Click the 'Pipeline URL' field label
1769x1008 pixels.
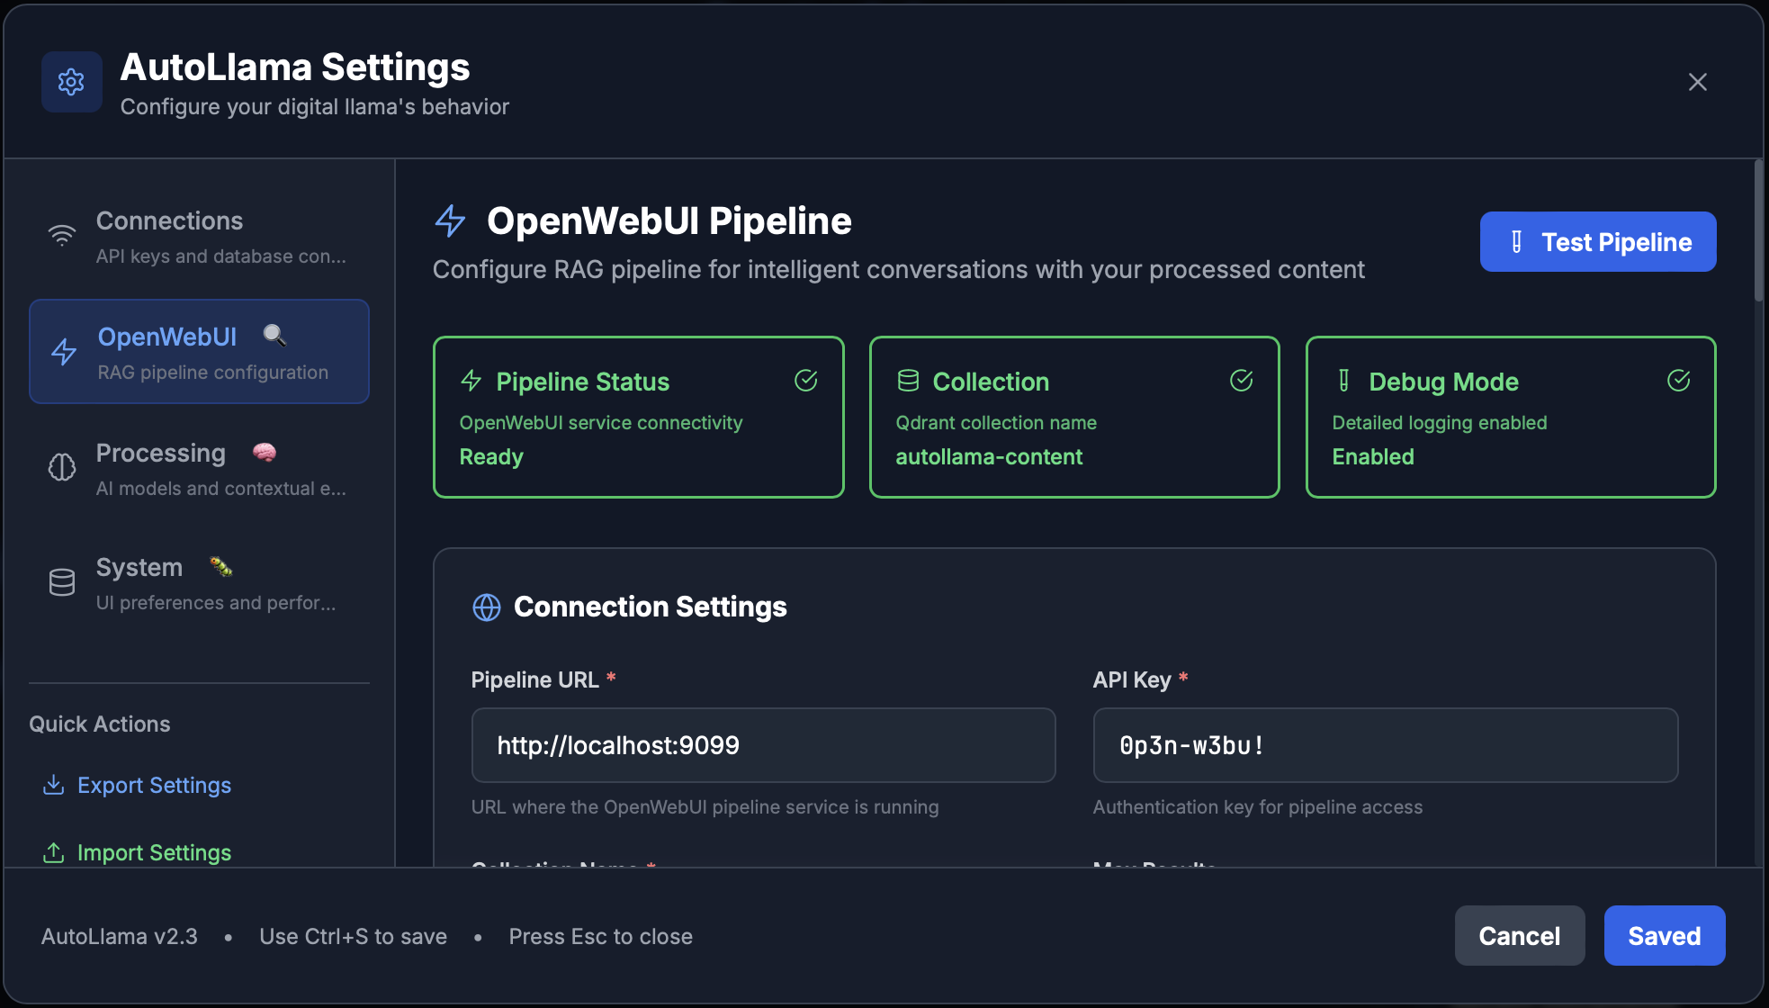535,679
